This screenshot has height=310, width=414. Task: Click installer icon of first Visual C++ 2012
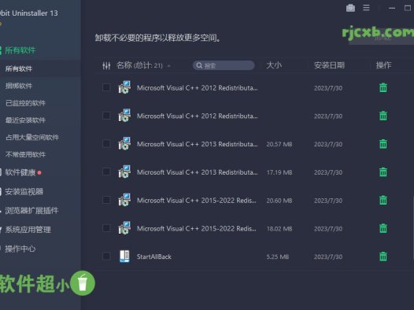click(124, 87)
